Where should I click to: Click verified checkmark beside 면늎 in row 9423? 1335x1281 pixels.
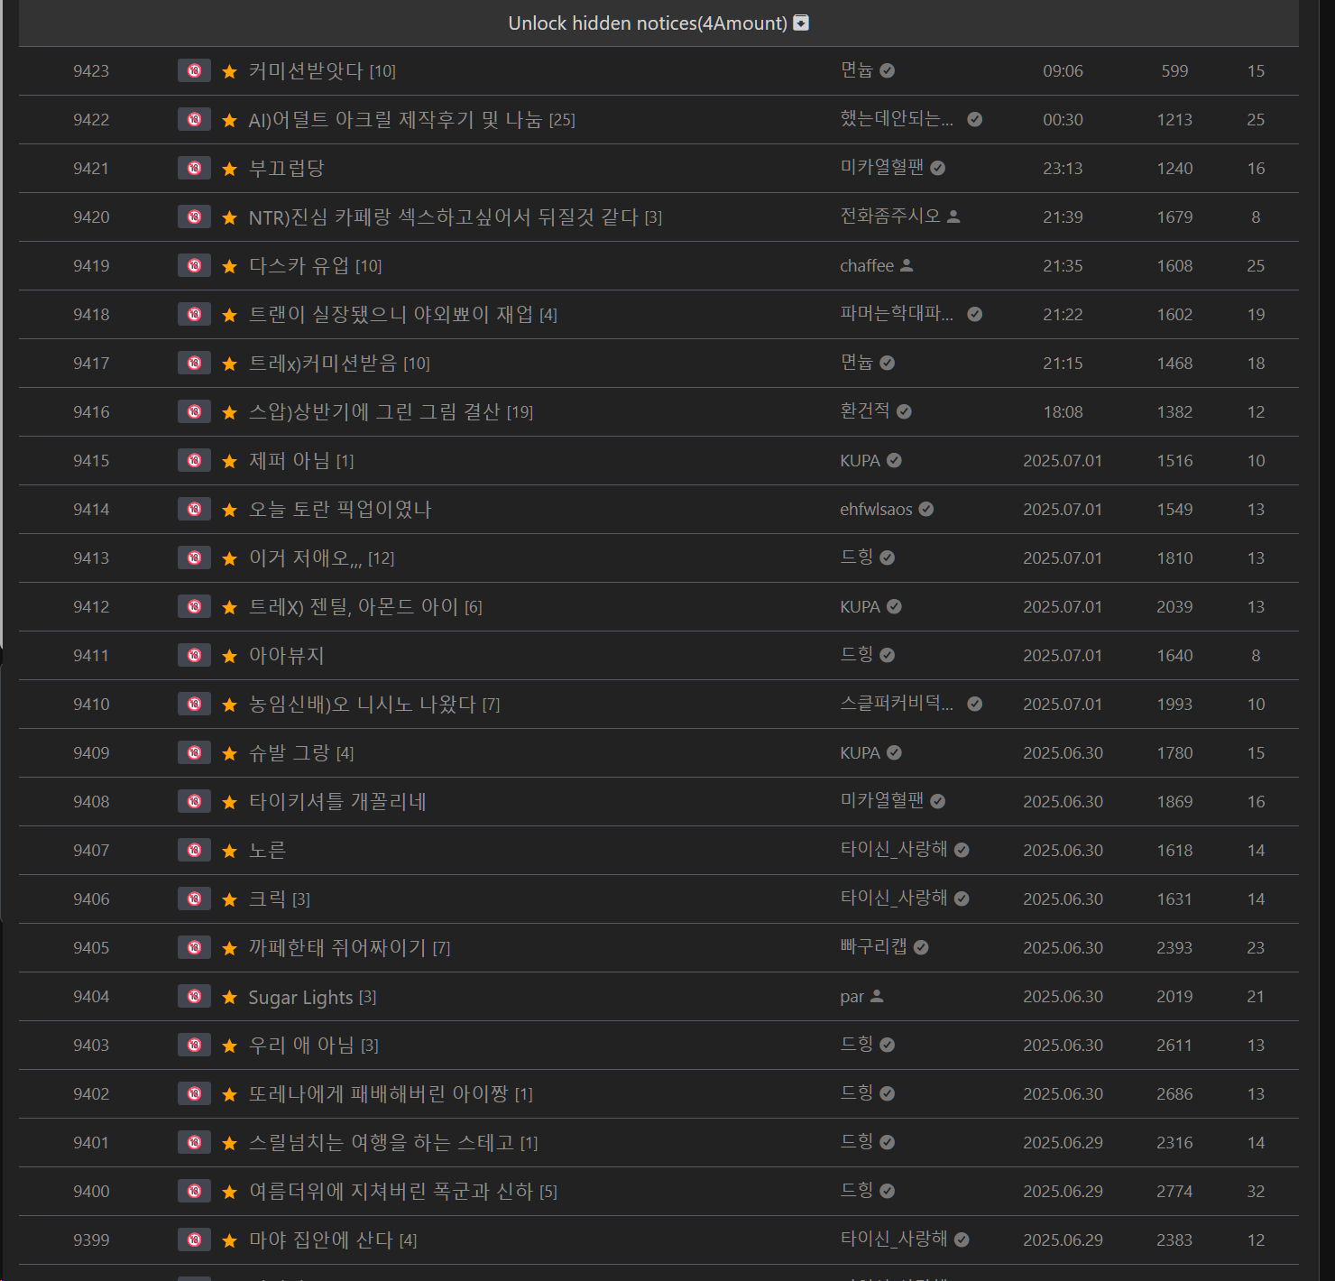tap(888, 70)
